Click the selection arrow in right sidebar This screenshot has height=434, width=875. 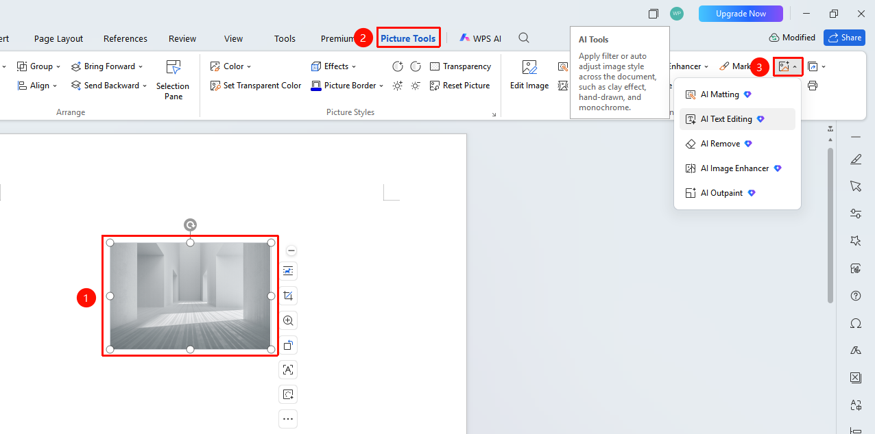tap(855, 186)
